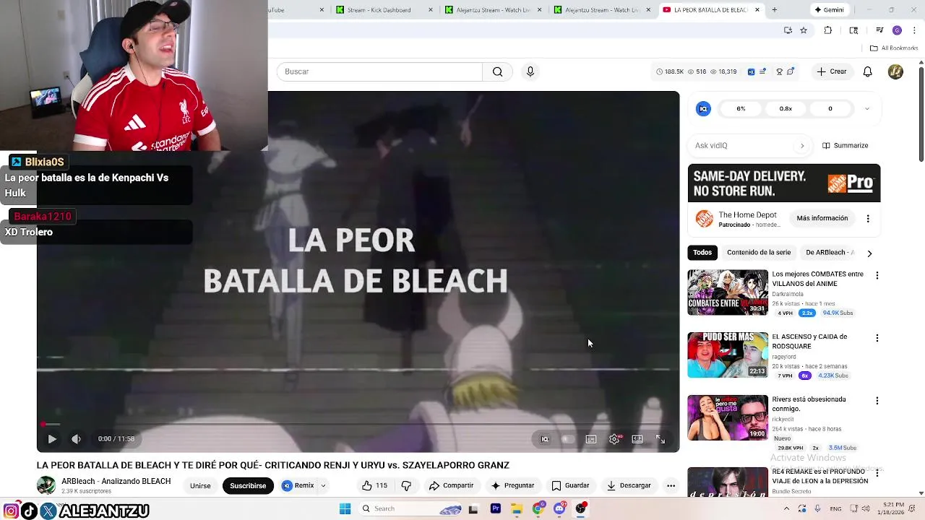Switch the player to theater mode
The height and width of the screenshot is (520, 925).
click(x=637, y=439)
